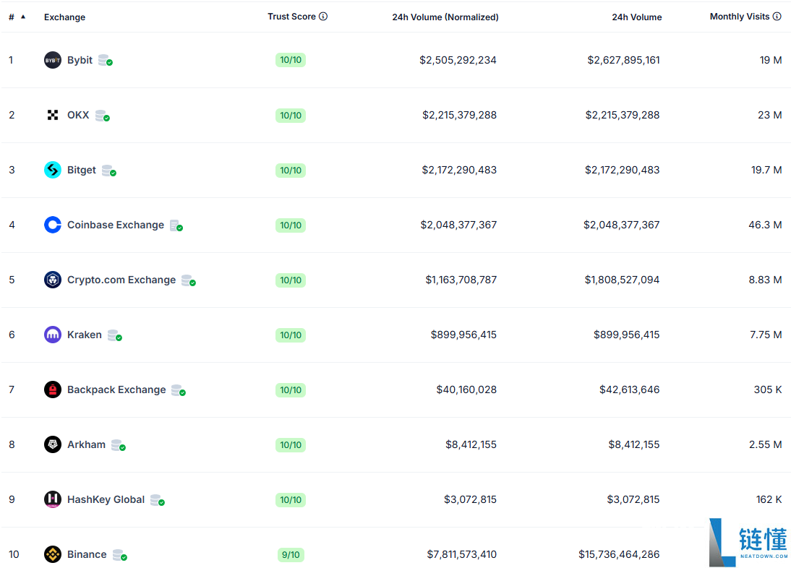Click Kraken's 10/10 trust score badge

291,335
